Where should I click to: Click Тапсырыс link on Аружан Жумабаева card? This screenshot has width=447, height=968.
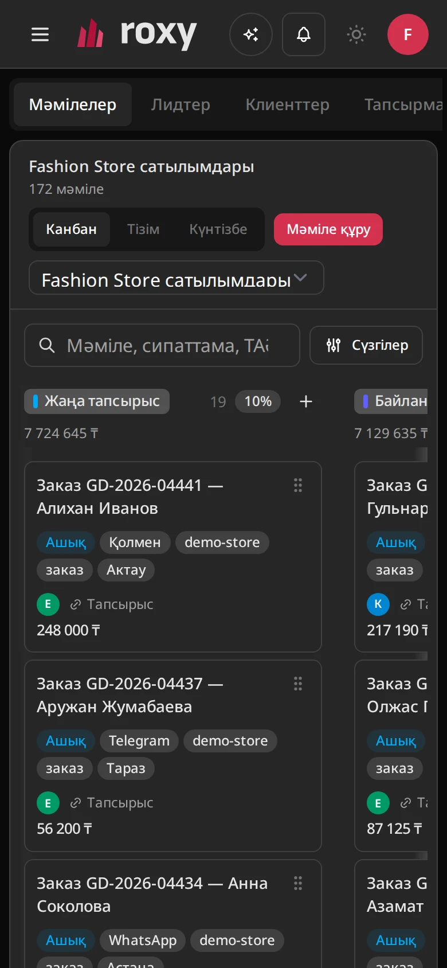point(112,803)
